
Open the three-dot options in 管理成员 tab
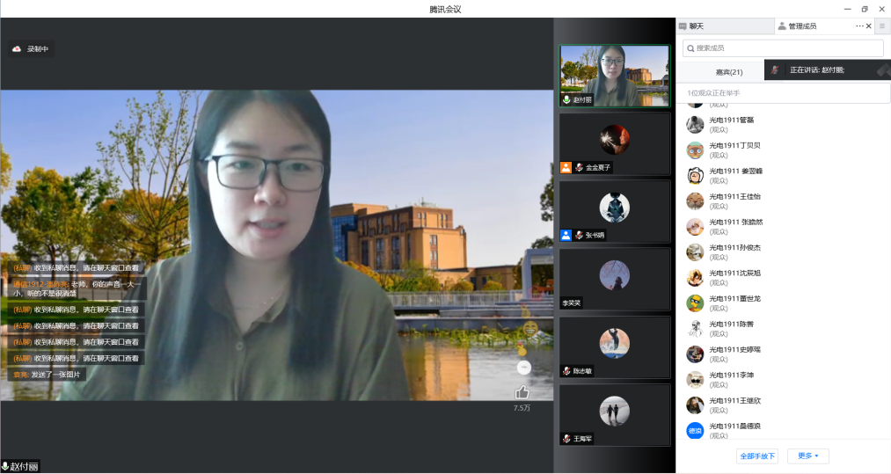pos(859,26)
